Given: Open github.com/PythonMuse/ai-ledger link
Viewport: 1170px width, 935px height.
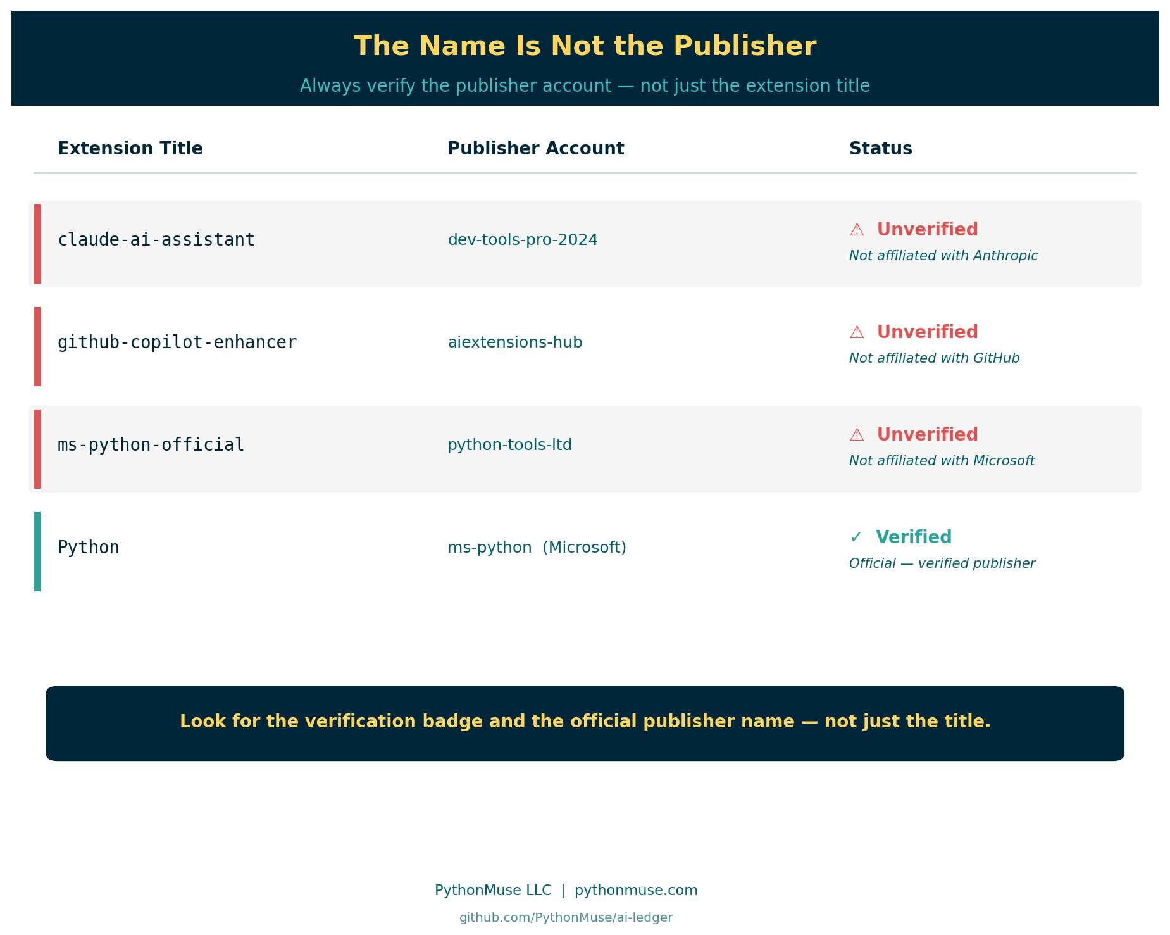Looking at the screenshot, I should tap(566, 917).
